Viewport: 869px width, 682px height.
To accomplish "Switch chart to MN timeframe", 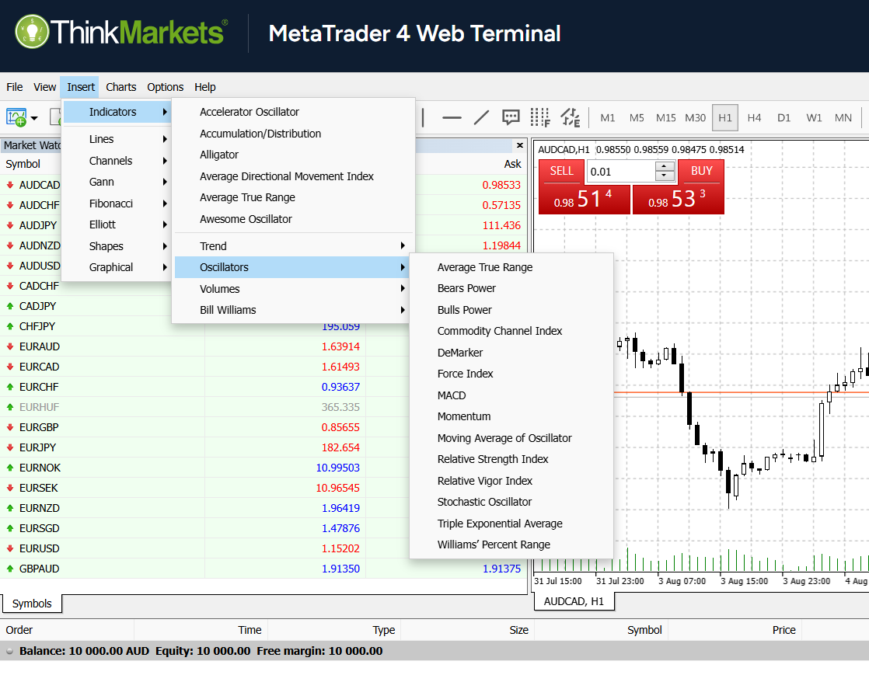I will click(x=843, y=117).
